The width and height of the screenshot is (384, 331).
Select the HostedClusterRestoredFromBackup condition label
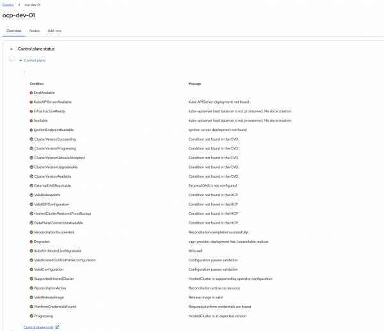63,213
